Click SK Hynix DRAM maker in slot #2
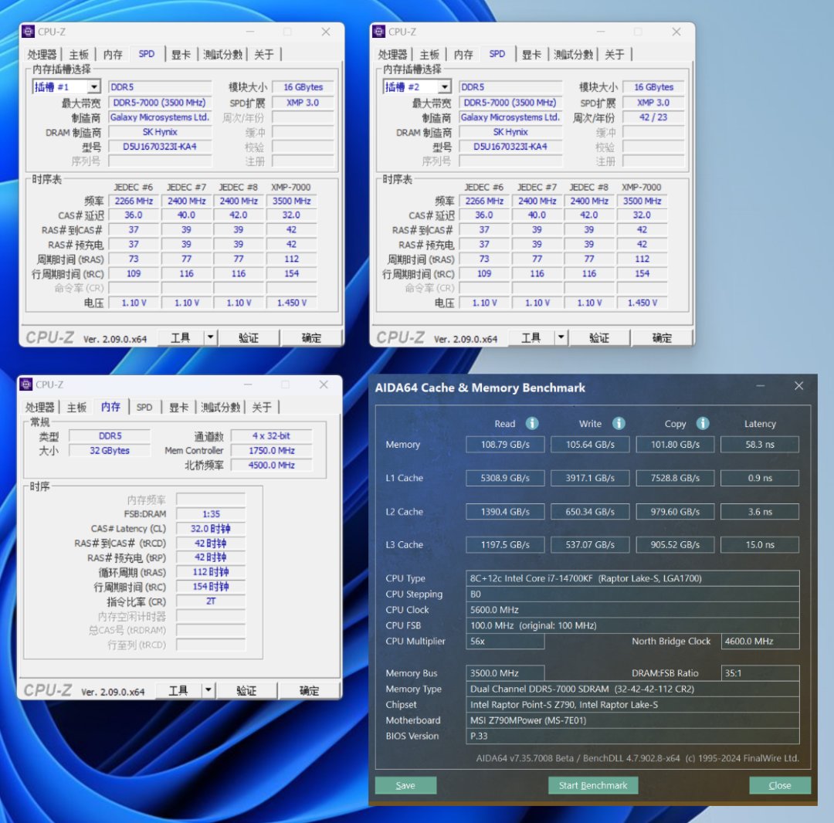The width and height of the screenshot is (834, 823). click(510, 132)
